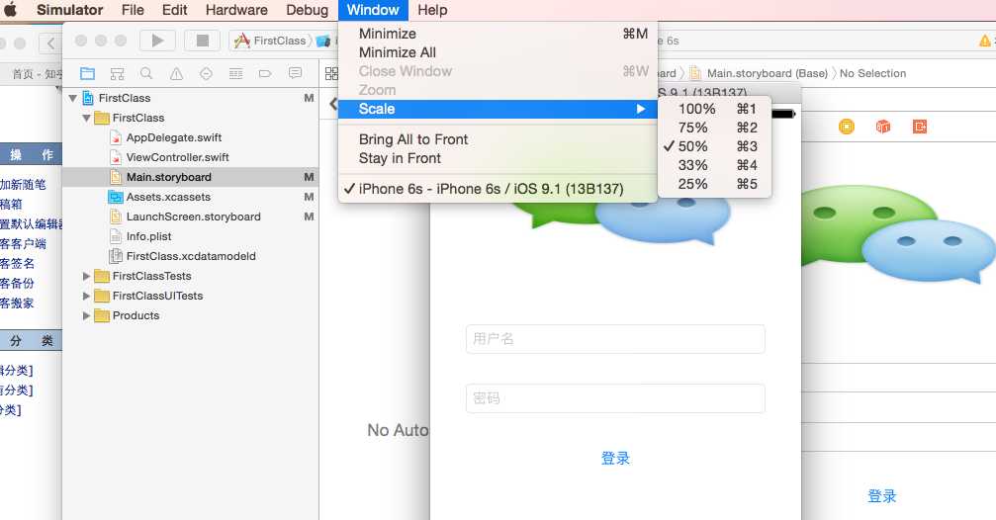Click the 登录 button in storyboard canvas
Image resolution: width=996 pixels, height=520 pixels.
tap(881, 496)
